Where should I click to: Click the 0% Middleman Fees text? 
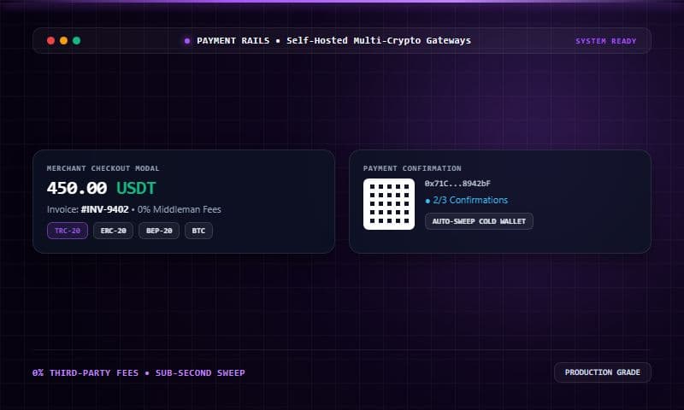(x=180, y=209)
